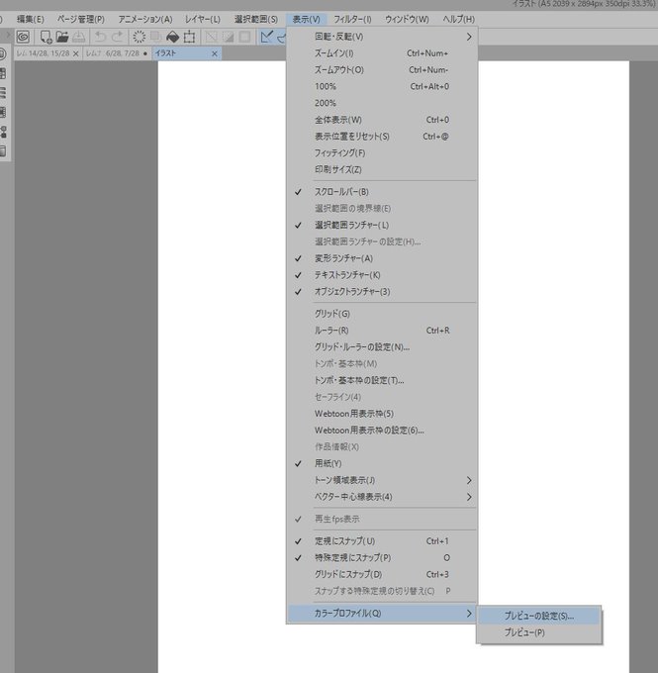This screenshot has height=673, width=658.
Task: Expand ベクター中心線表示(4) submenu
Action: (382, 497)
